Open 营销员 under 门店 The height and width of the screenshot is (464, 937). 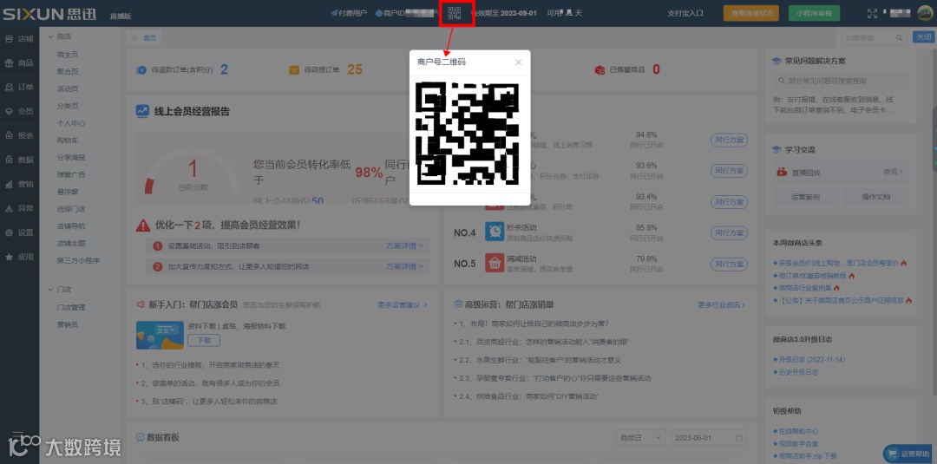point(68,325)
